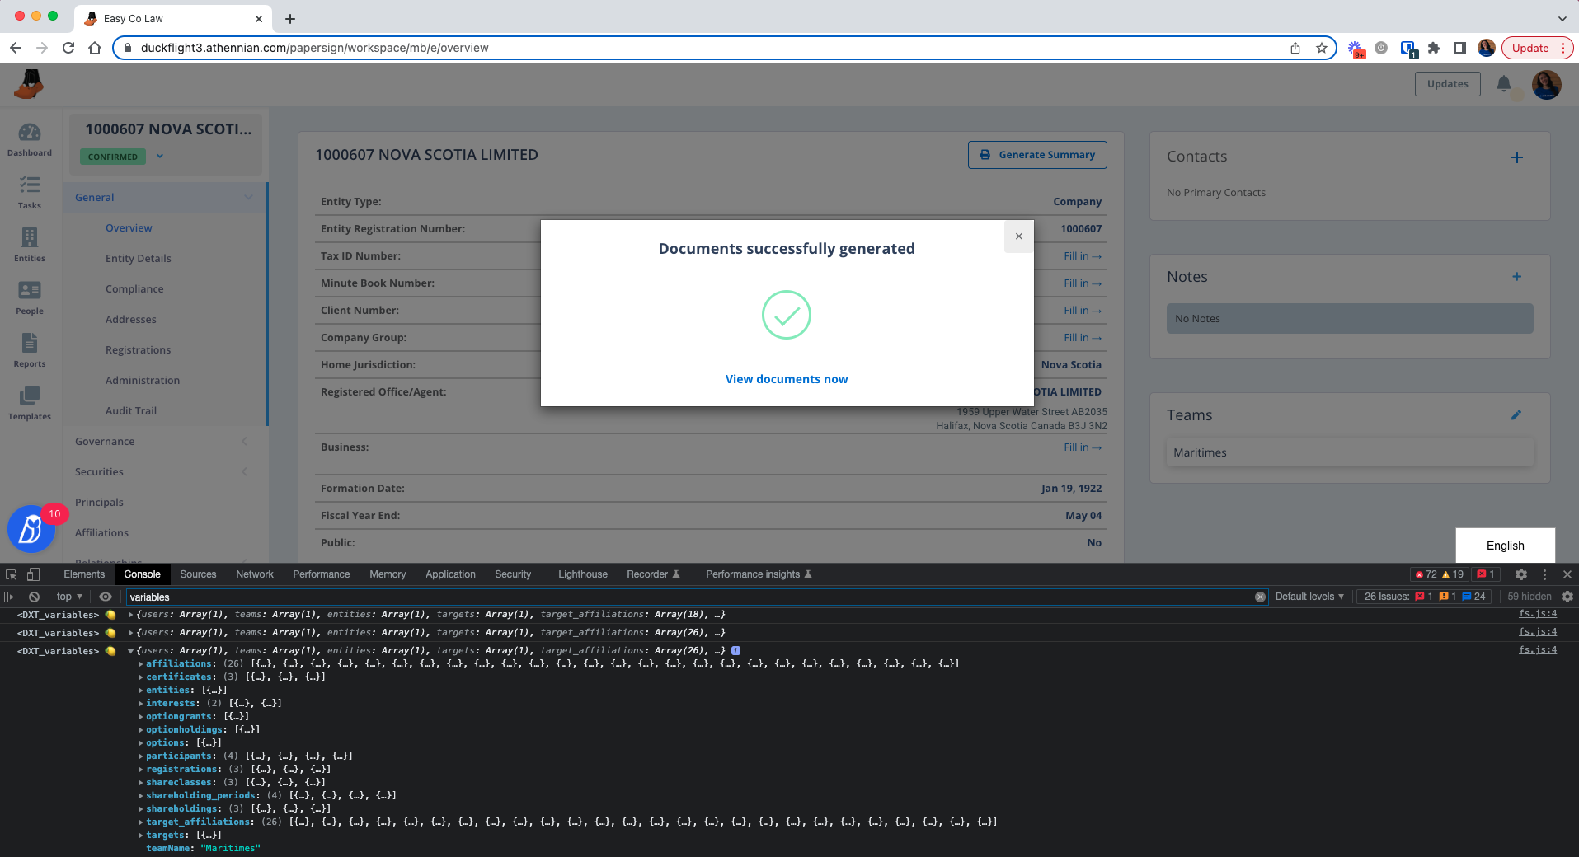Expand the certificates array in console
The height and width of the screenshot is (857, 1579).
[x=141, y=677]
